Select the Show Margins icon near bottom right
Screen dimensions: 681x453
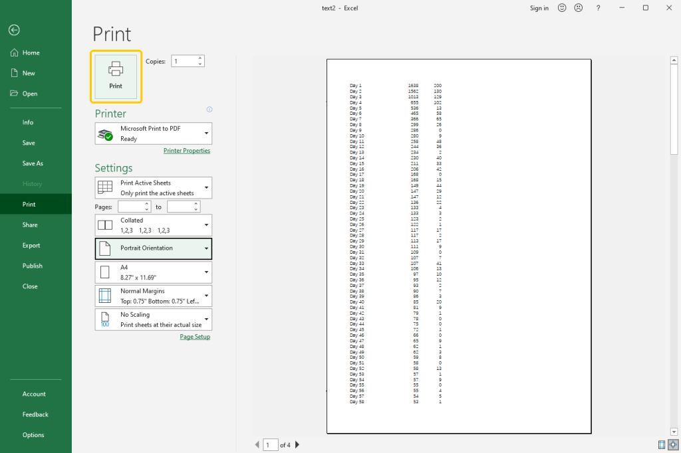pos(661,444)
